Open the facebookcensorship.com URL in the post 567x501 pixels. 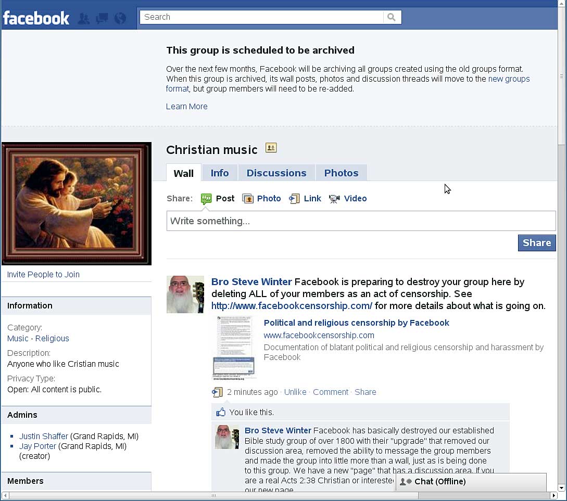(x=292, y=306)
